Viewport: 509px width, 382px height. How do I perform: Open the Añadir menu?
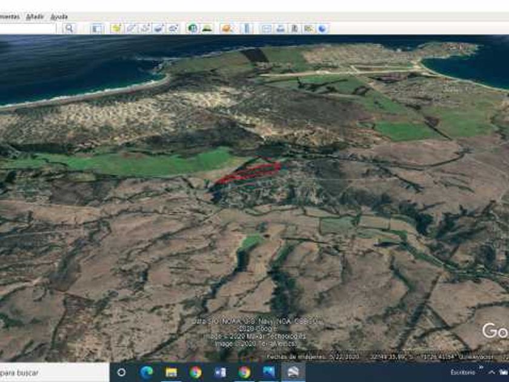[35, 16]
